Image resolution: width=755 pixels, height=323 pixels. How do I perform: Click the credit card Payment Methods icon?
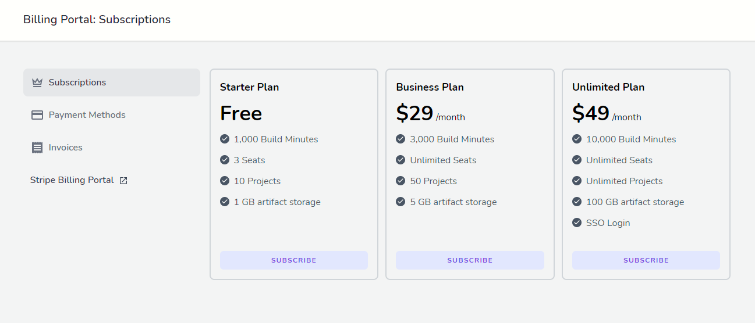coord(37,115)
